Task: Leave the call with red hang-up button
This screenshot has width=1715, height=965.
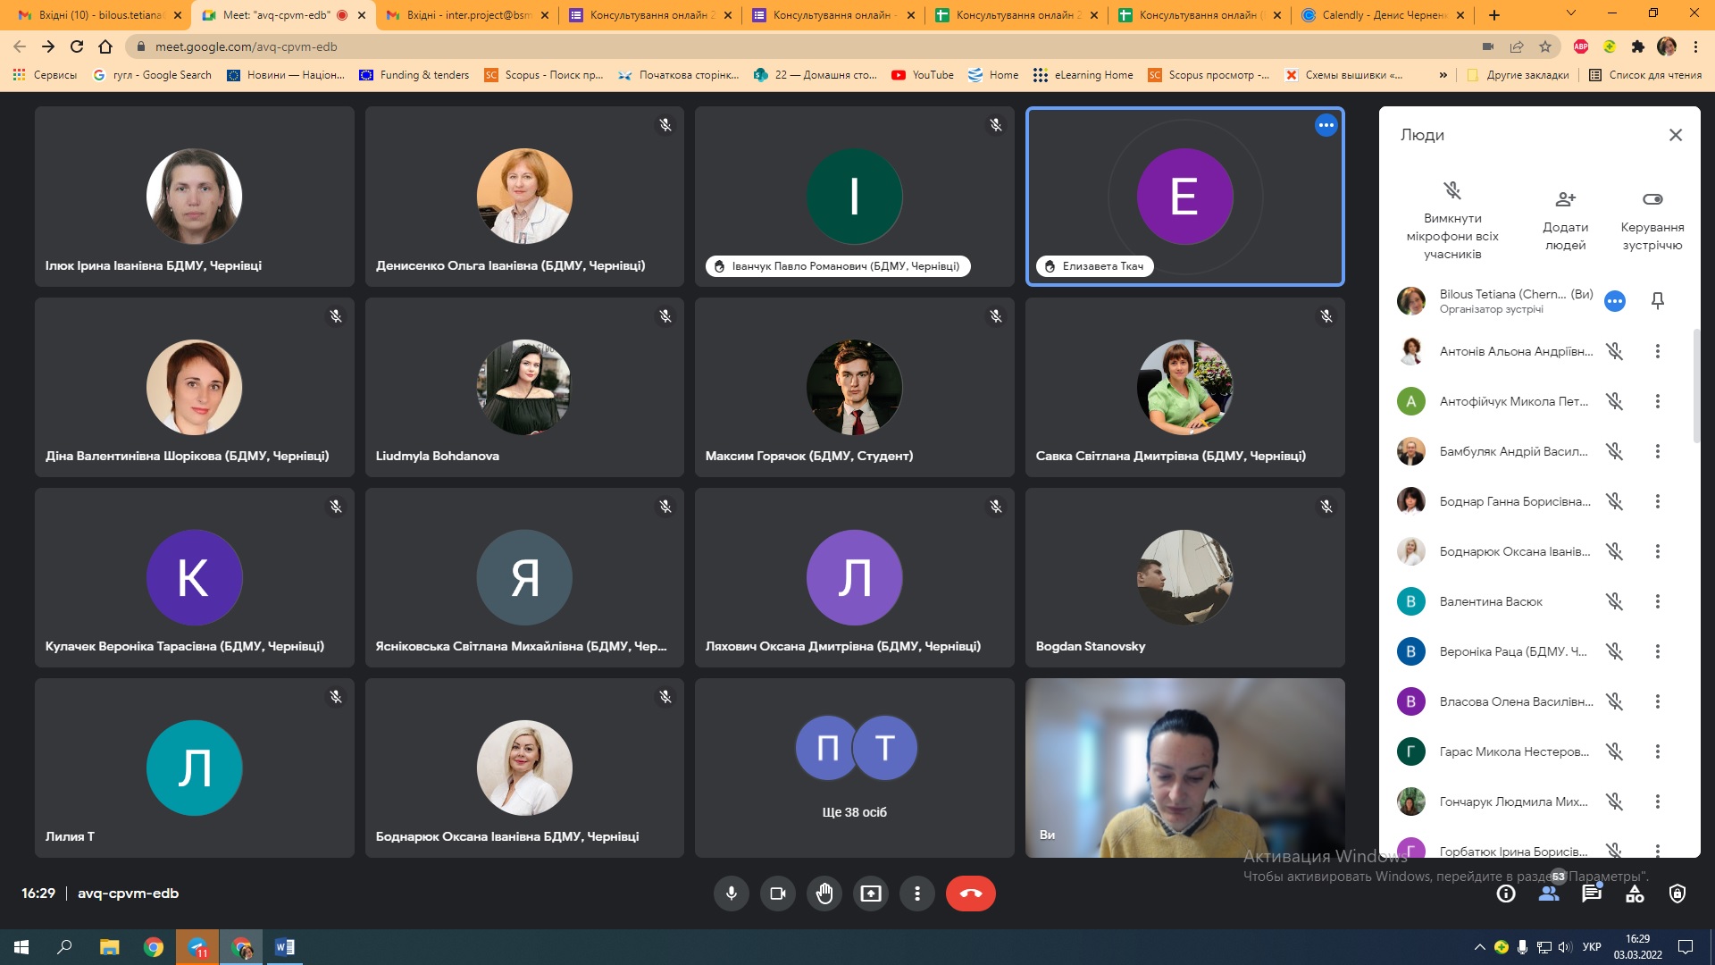Action: pyautogui.click(x=970, y=894)
